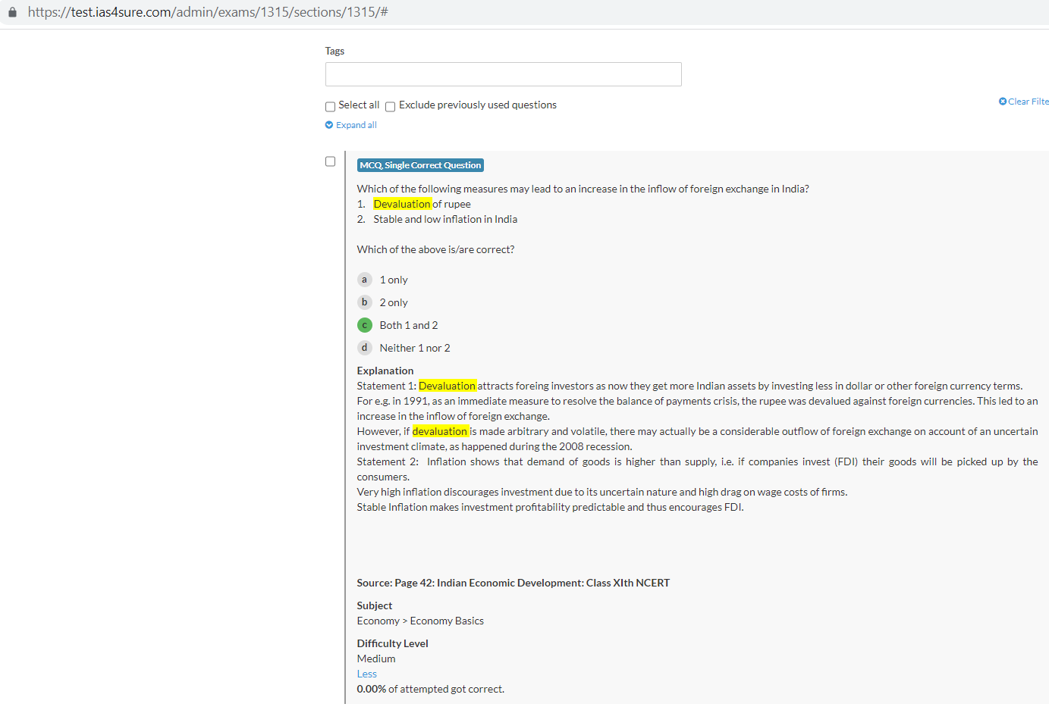Click the 'Neither 1 nor 2' answer
Image resolution: width=1049 pixels, height=707 pixels.
(415, 348)
